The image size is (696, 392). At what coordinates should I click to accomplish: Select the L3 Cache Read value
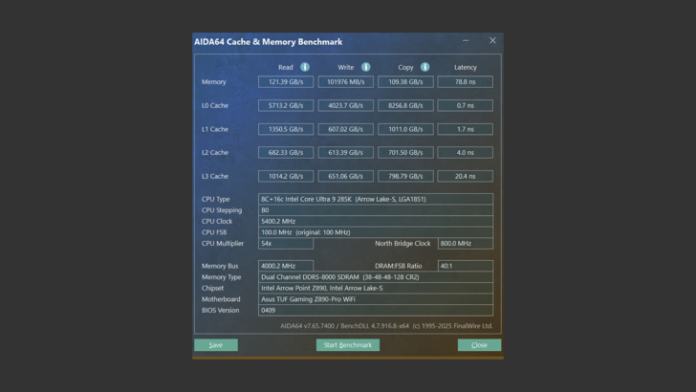point(286,176)
